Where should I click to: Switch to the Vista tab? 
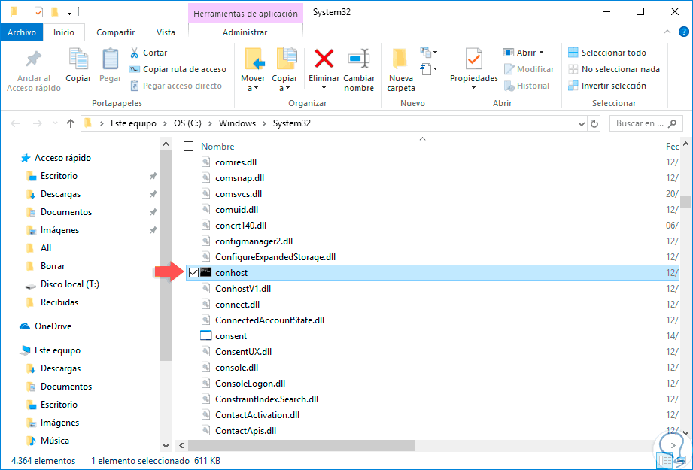166,32
